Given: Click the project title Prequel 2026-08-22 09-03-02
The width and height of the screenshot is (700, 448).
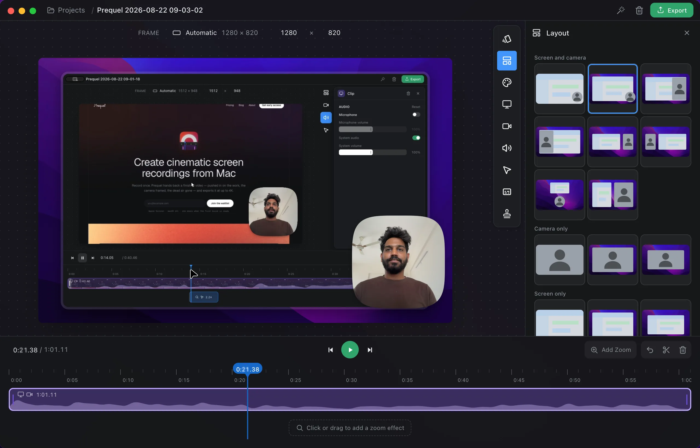Looking at the screenshot, I should point(150,10).
